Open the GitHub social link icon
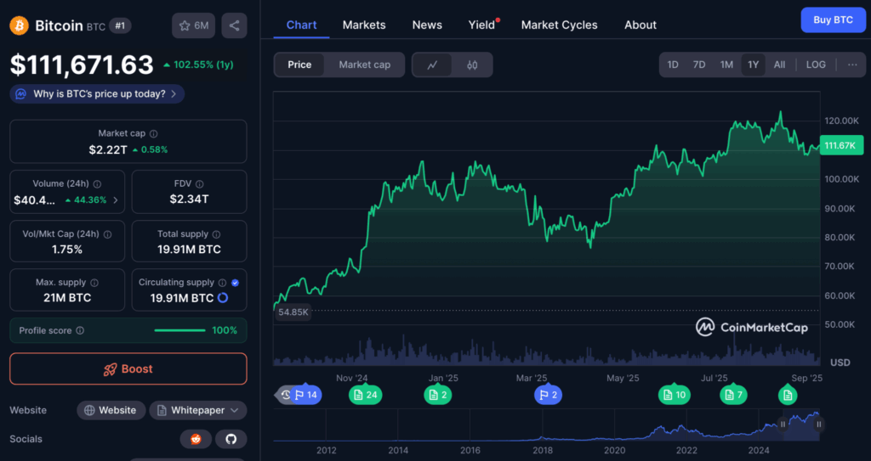Viewport: 871px width, 461px height. (230, 439)
